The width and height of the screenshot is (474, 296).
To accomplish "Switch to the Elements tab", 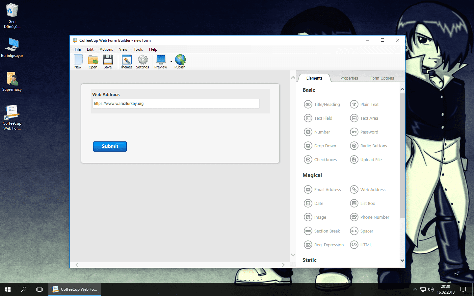I will pos(314,78).
